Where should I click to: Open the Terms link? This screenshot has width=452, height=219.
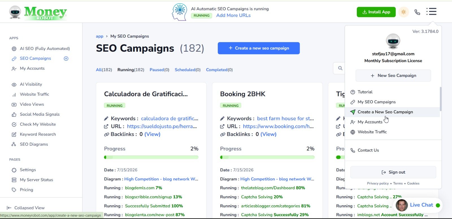(x=398, y=183)
